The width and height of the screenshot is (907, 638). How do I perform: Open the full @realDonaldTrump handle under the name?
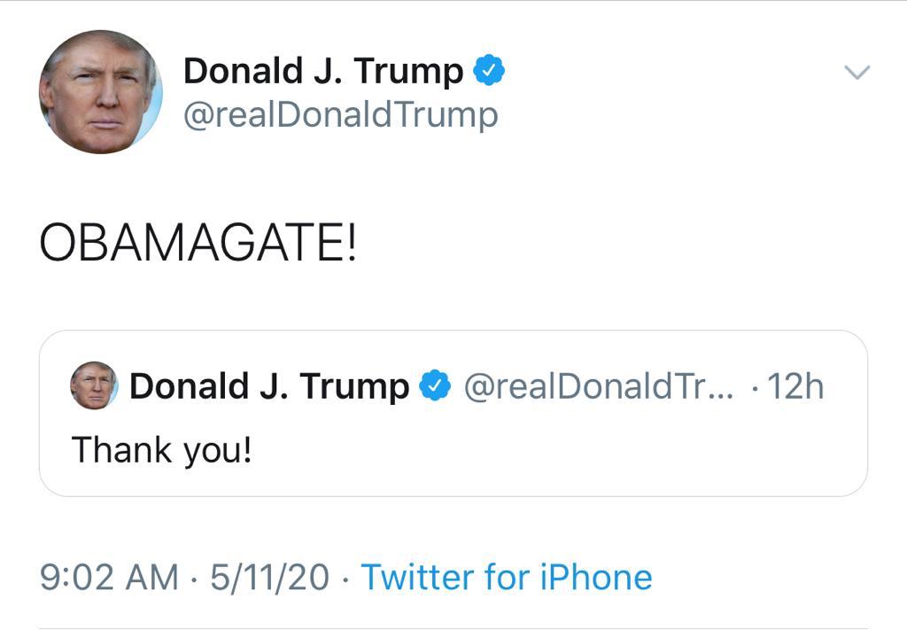coord(340,115)
